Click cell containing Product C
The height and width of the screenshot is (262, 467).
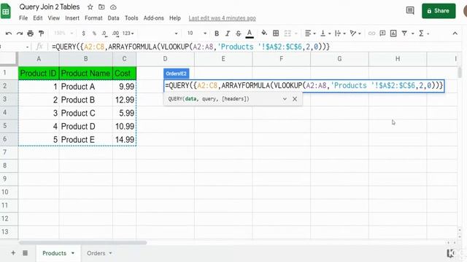pyautogui.click(x=86, y=114)
